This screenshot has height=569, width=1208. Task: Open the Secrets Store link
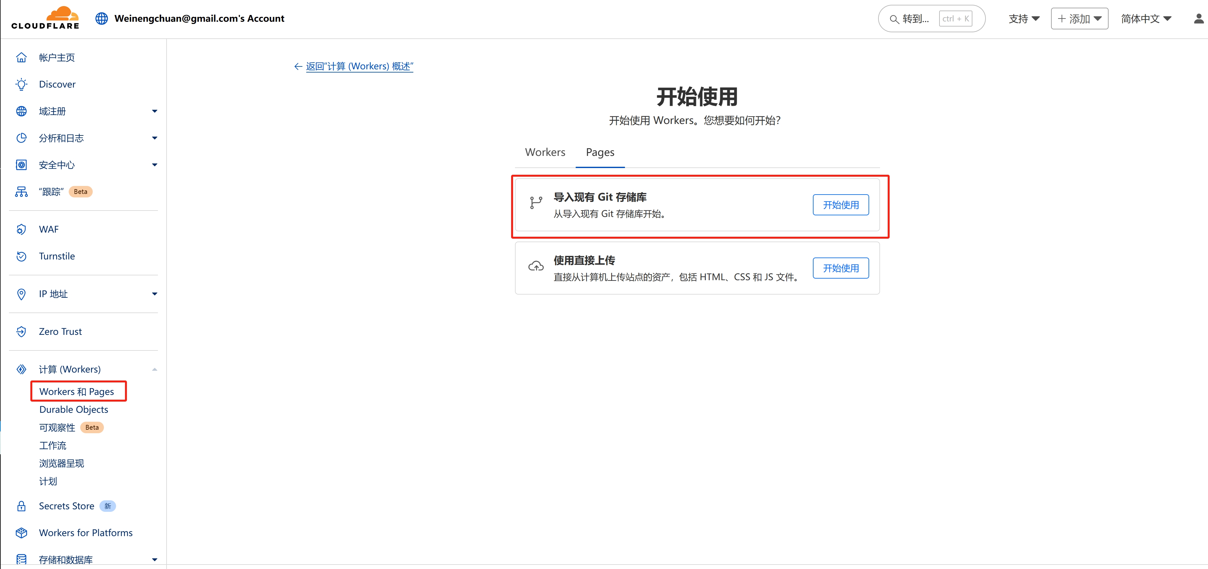(66, 506)
